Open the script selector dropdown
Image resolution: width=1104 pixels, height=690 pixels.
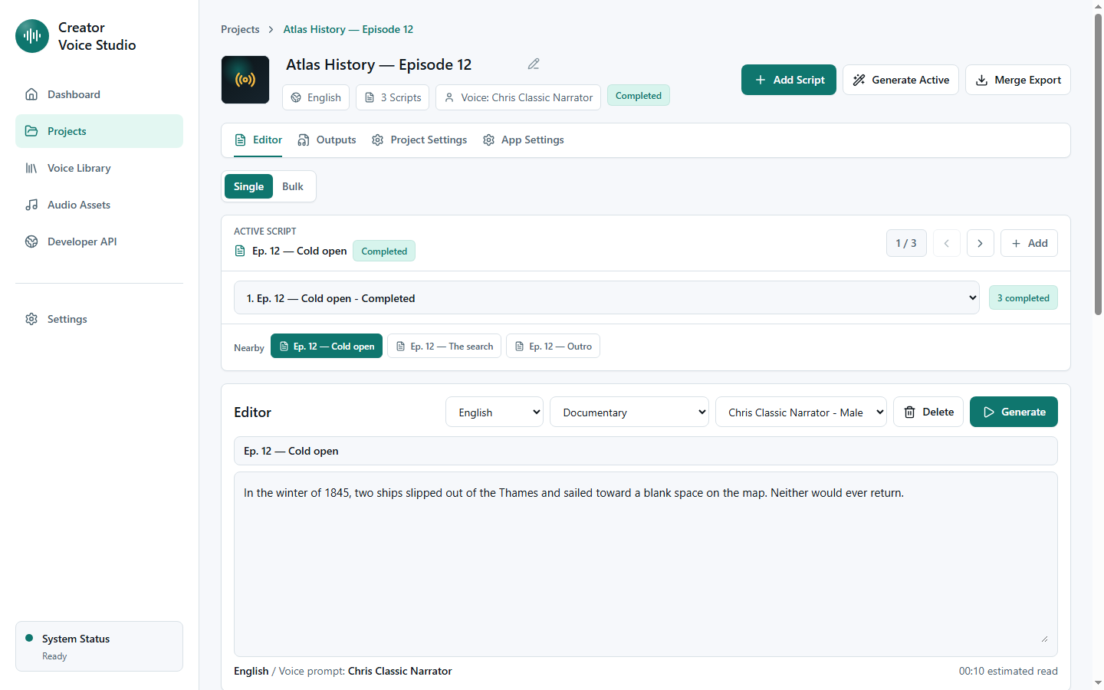pos(608,298)
